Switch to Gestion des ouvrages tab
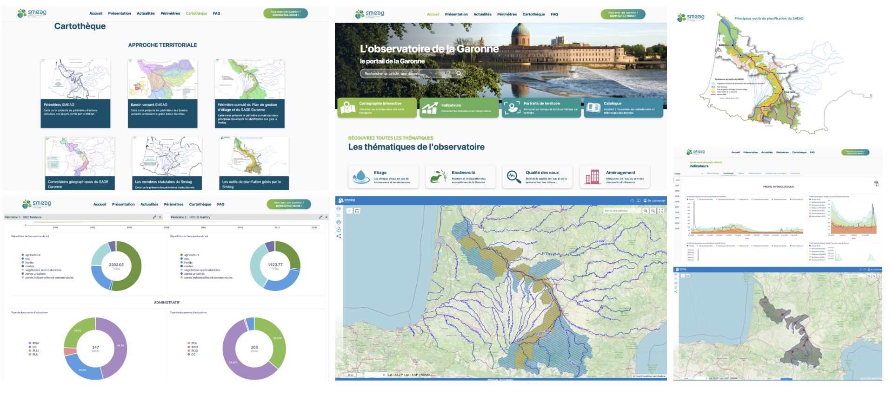The height and width of the screenshot is (394, 893). [776, 174]
